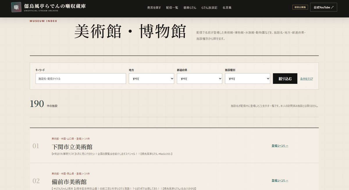Screen dimensions: 349x190
Task: Expand the 都道府県 dropdown
Action: [x=200, y=79]
